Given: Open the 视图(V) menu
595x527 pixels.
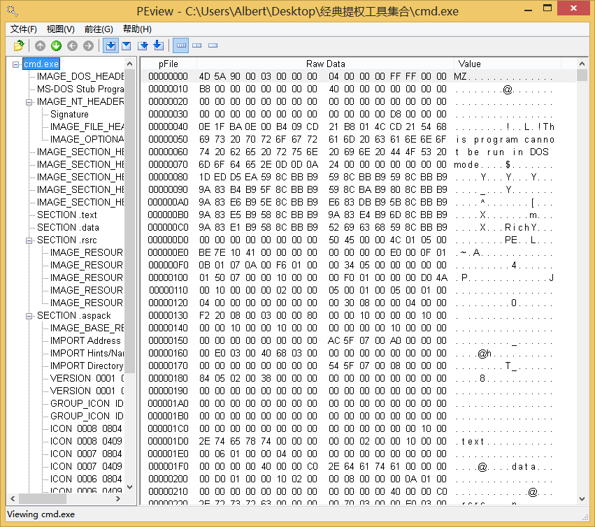Looking at the screenshot, I should point(61,29).
